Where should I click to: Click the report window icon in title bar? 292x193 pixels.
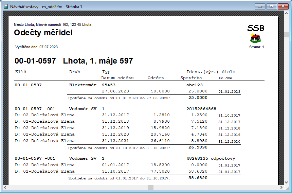[6, 6]
